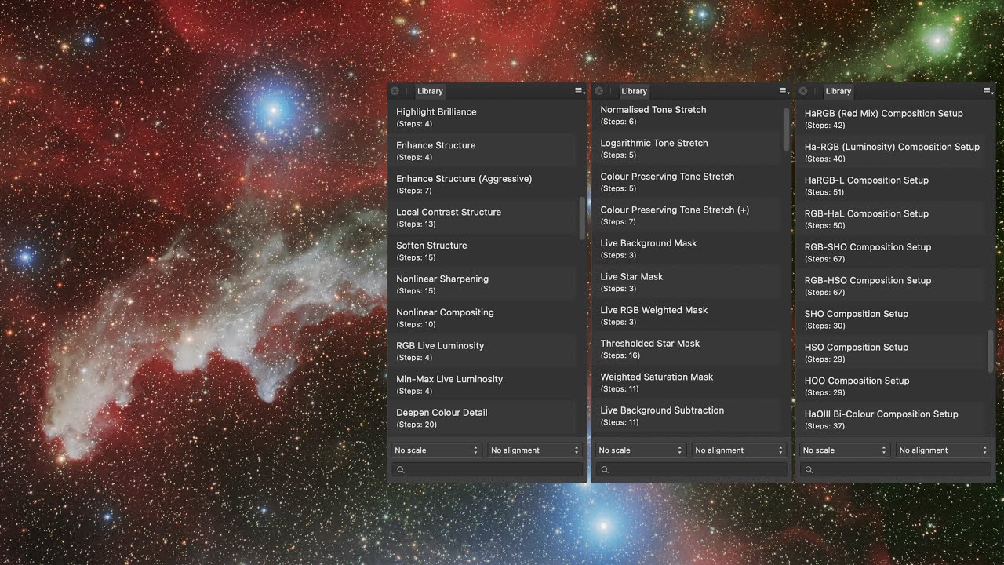Select the RGB-HaL Composition Setup macro

890,219
